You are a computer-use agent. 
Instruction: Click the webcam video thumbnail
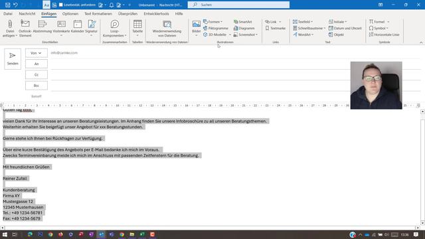tap(377, 86)
